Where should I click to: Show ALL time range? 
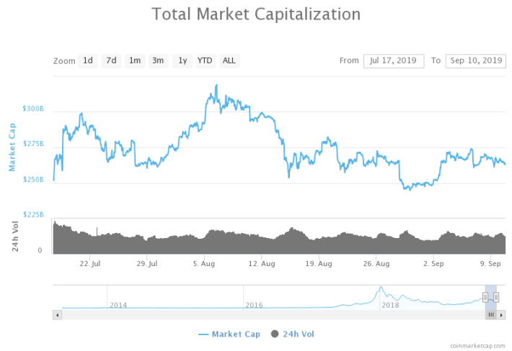(229, 61)
